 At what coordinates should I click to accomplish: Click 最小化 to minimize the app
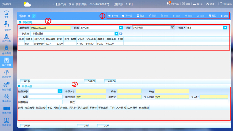point(198,4)
